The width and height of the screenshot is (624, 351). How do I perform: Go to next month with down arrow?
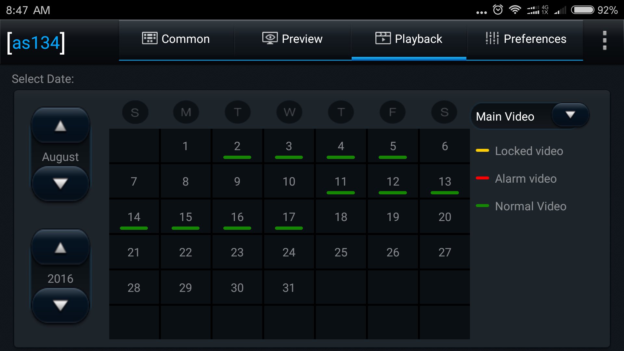(60, 184)
